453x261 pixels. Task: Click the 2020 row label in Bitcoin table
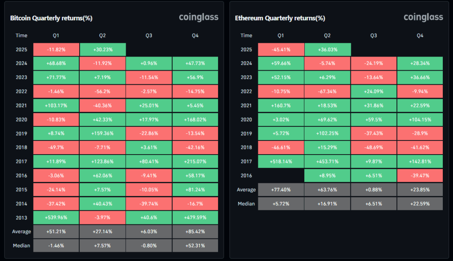coord(22,120)
